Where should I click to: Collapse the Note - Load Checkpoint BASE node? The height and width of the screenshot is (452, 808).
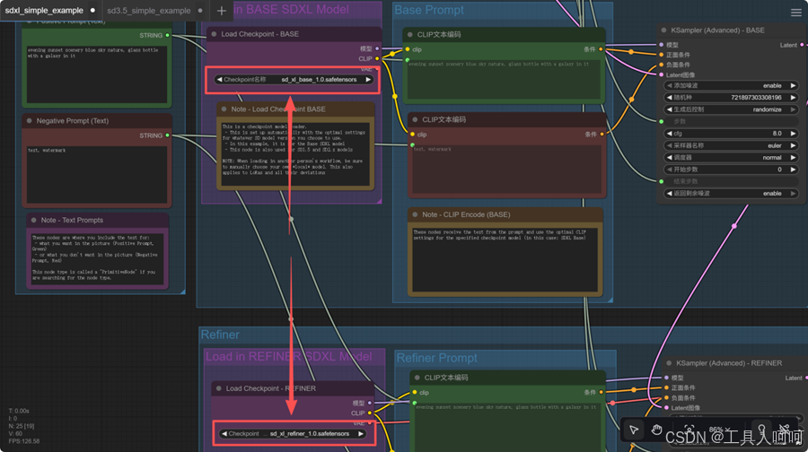click(224, 109)
